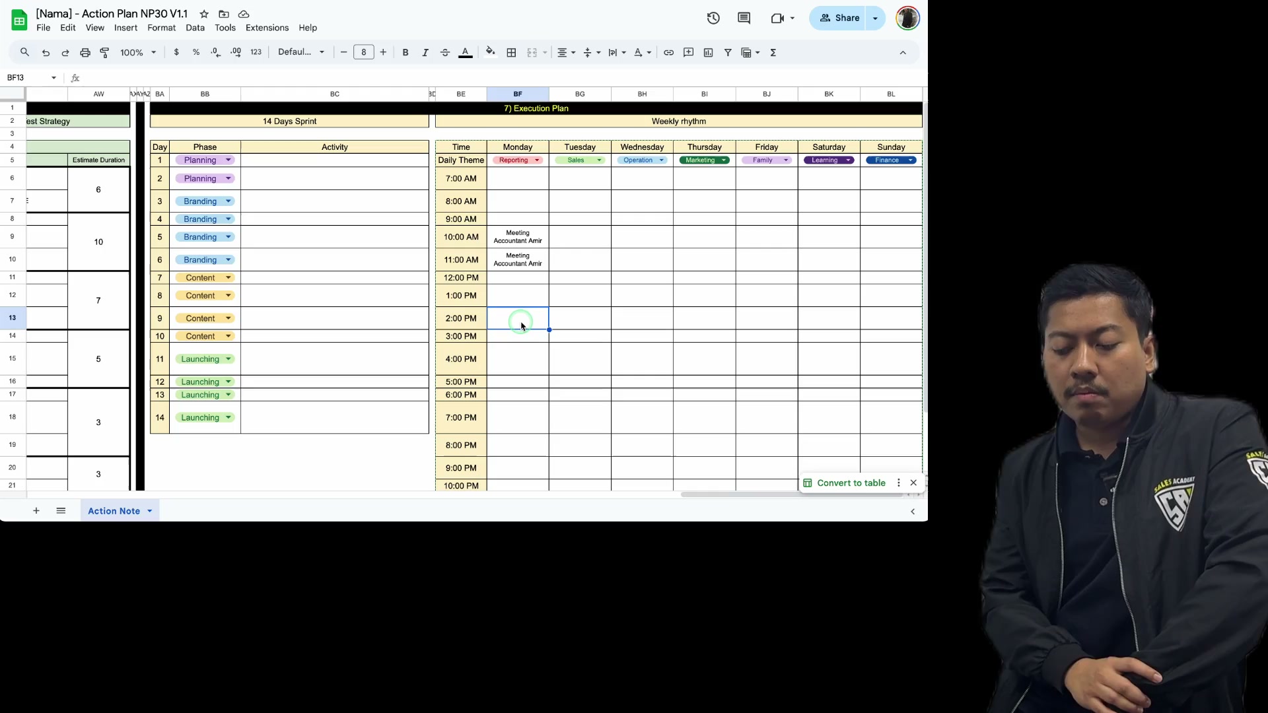Image resolution: width=1268 pixels, height=713 pixels.
Task: Open the comments panel icon
Action: point(744,18)
